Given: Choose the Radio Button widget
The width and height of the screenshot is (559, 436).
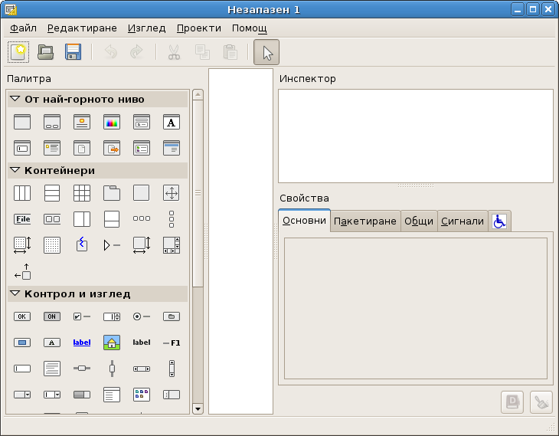Looking at the screenshot, I should tap(142, 316).
